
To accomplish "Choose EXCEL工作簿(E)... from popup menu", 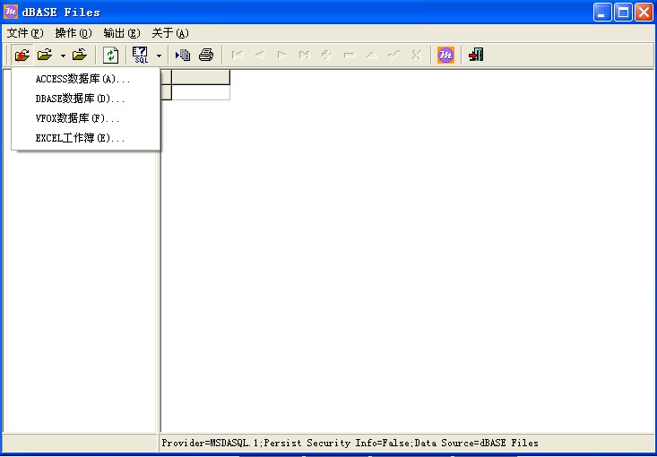I will click(85, 138).
